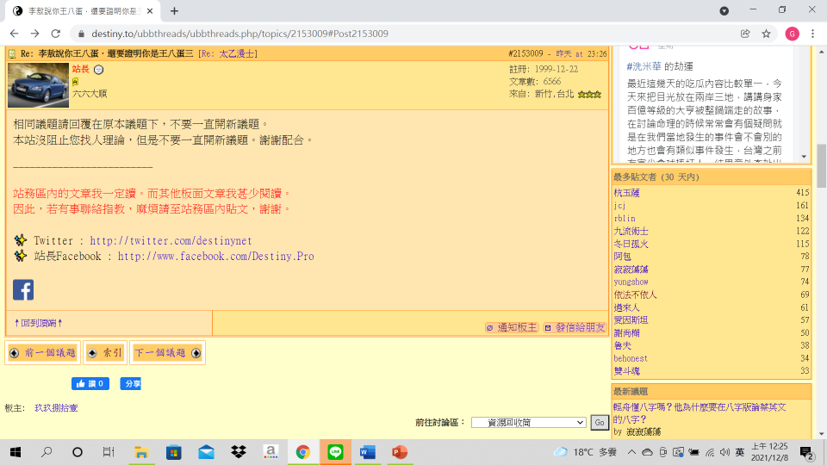Go to previous topic 前一個議題
The width and height of the screenshot is (827, 465).
[x=43, y=353]
